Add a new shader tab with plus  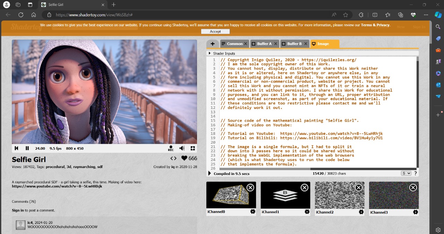pyautogui.click(x=213, y=44)
